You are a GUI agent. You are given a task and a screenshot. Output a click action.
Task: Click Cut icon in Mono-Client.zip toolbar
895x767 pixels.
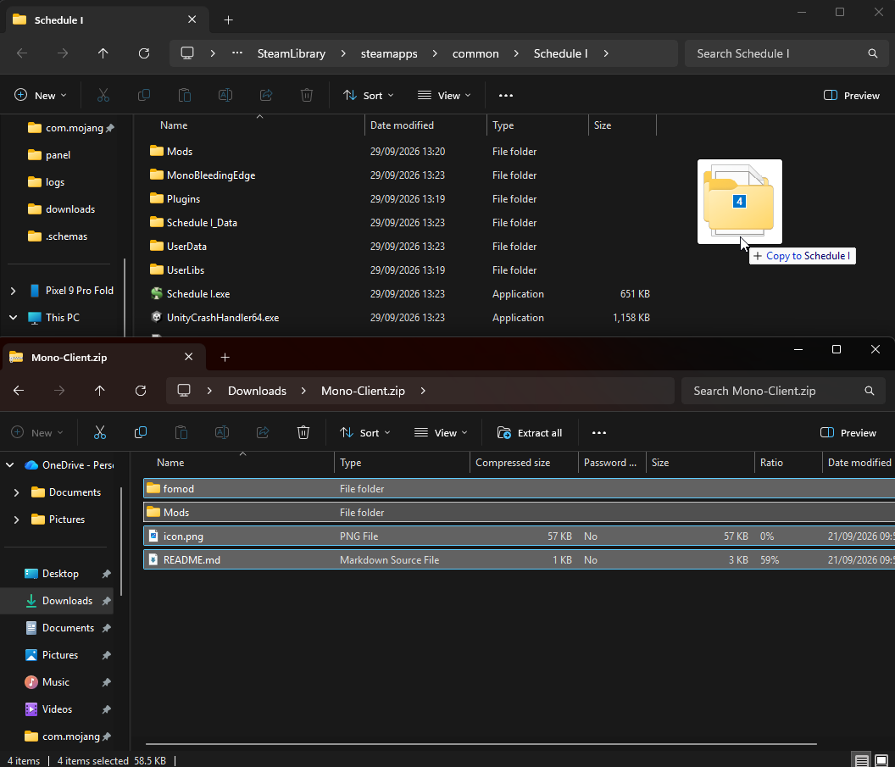pyautogui.click(x=100, y=432)
